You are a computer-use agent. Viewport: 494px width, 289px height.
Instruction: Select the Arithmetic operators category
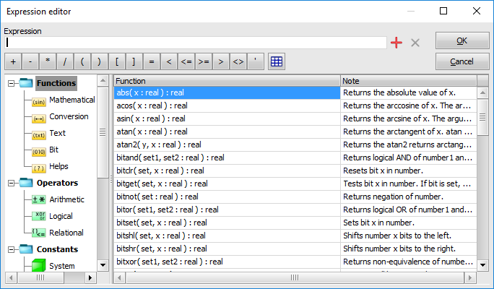(x=66, y=199)
